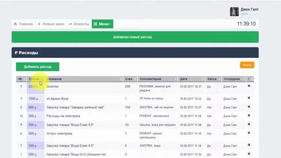This screenshot has width=281, height=158.
Task: Click the Джон Галт user name
Action: 249,9
